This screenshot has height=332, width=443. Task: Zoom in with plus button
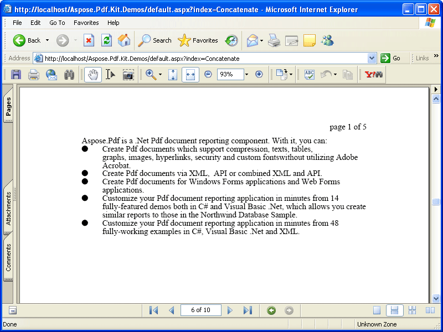point(259,74)
